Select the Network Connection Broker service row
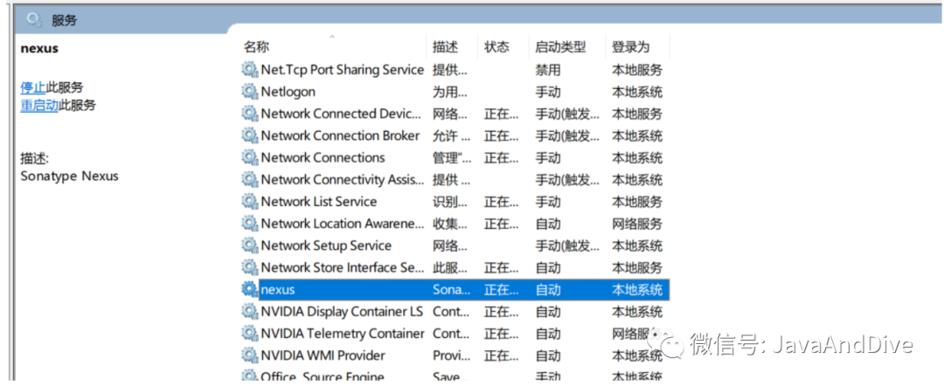The image size is (944, 386). (x=340, y=136)
